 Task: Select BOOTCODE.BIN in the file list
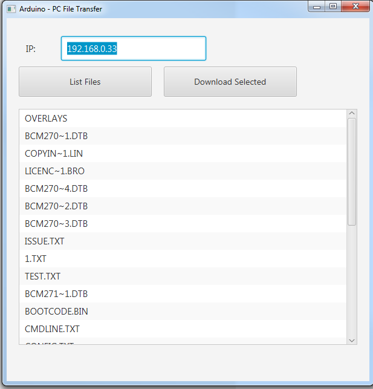pyautogui.click(x=183, y=312)
